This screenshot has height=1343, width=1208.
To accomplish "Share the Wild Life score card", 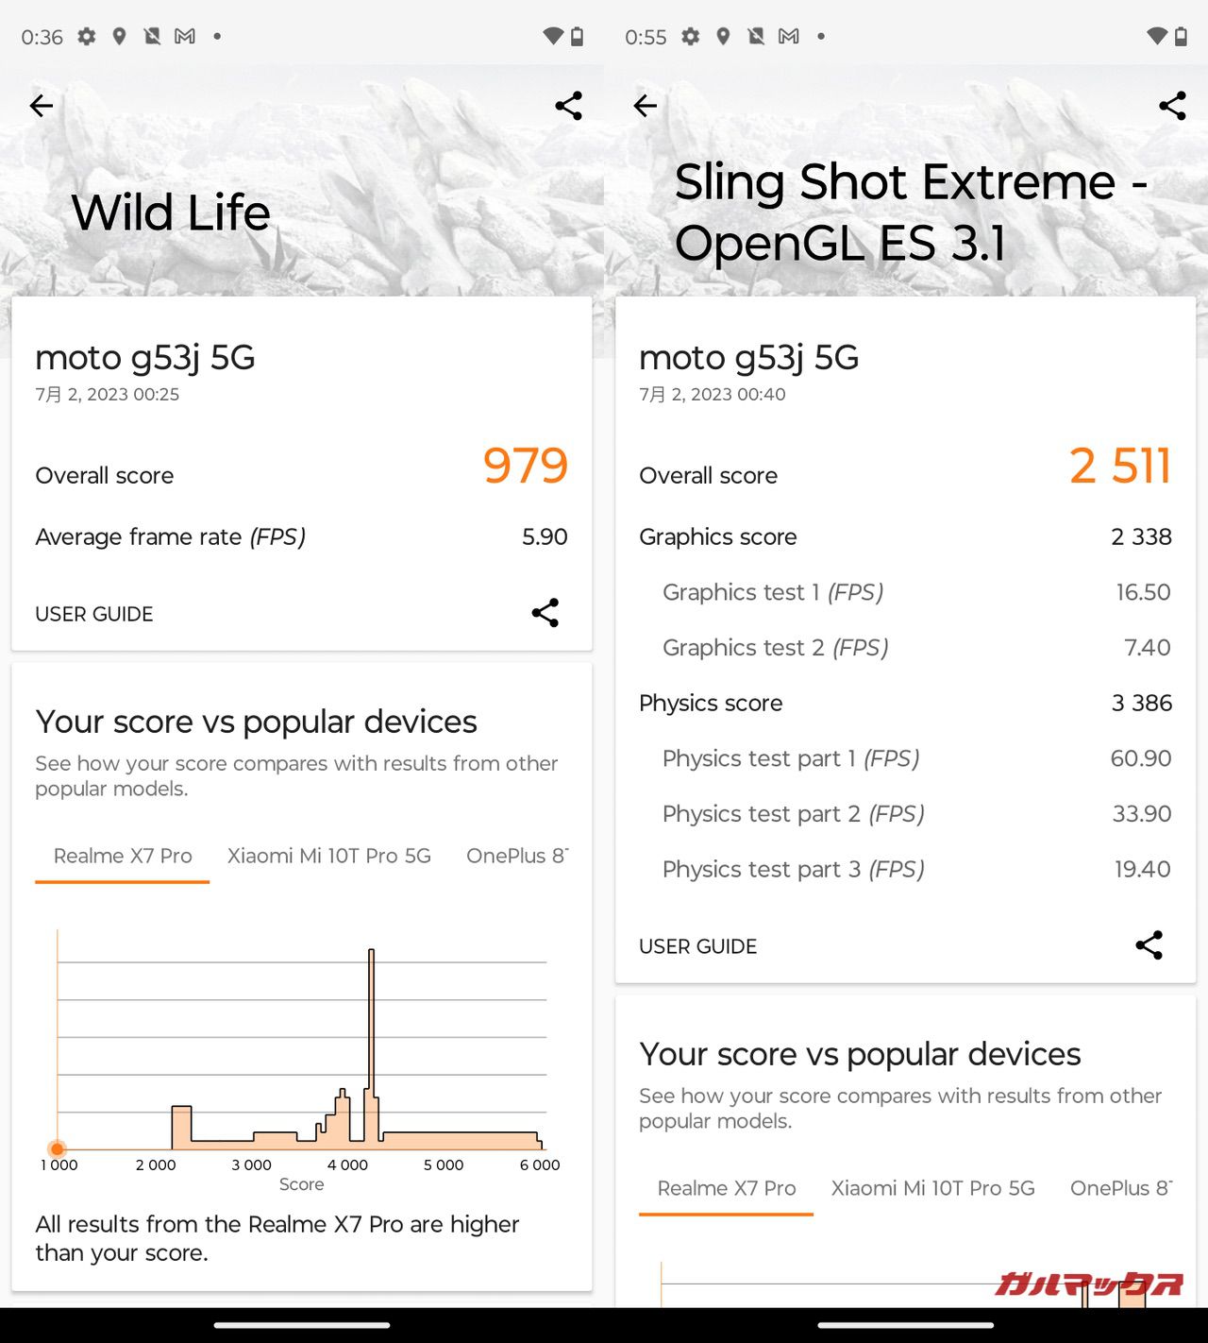I will point(545,613).
